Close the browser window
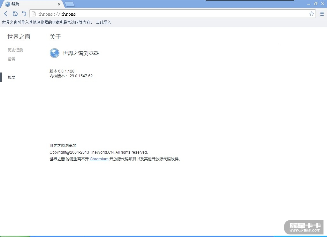 pyautogui.click(x=323, y=4)
